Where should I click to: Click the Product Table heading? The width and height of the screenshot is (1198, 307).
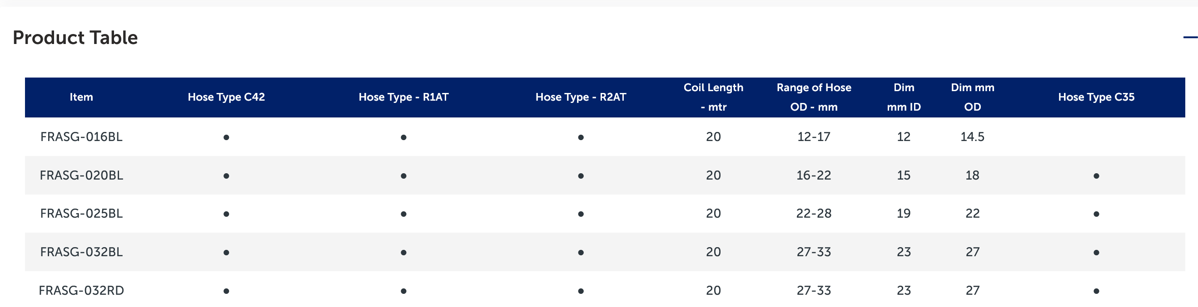coord(75,38)
